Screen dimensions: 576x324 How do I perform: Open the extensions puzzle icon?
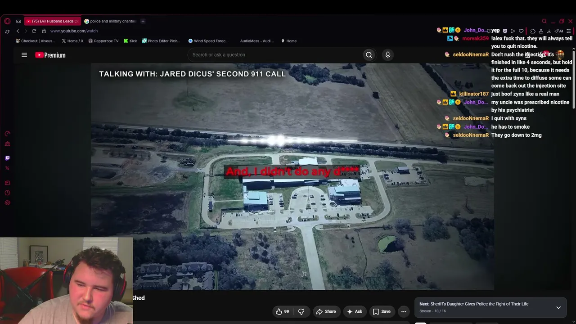pos(533,31)
